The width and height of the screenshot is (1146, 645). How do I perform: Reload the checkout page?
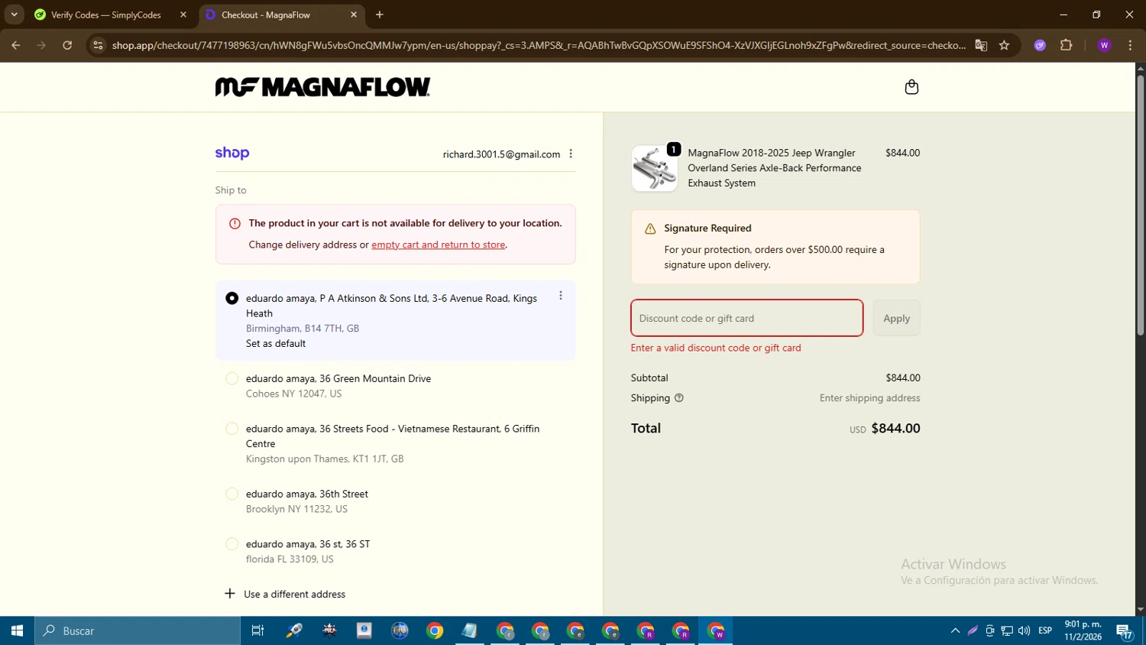(x=67, y=45)
